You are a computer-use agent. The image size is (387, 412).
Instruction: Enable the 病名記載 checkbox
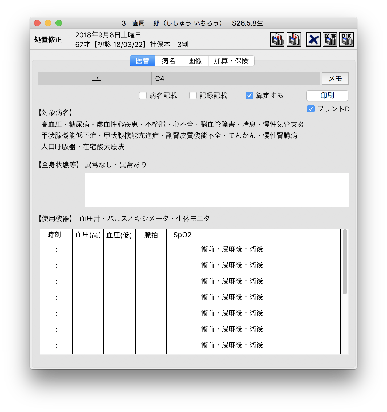[x=143, y=95]
